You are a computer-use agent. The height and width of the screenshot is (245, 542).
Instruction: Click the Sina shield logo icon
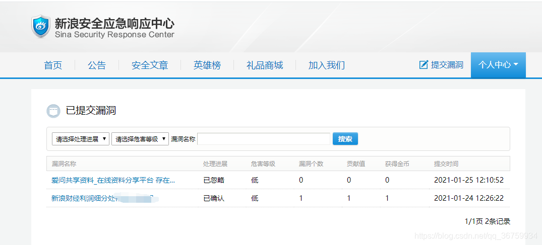click(41, 26)
